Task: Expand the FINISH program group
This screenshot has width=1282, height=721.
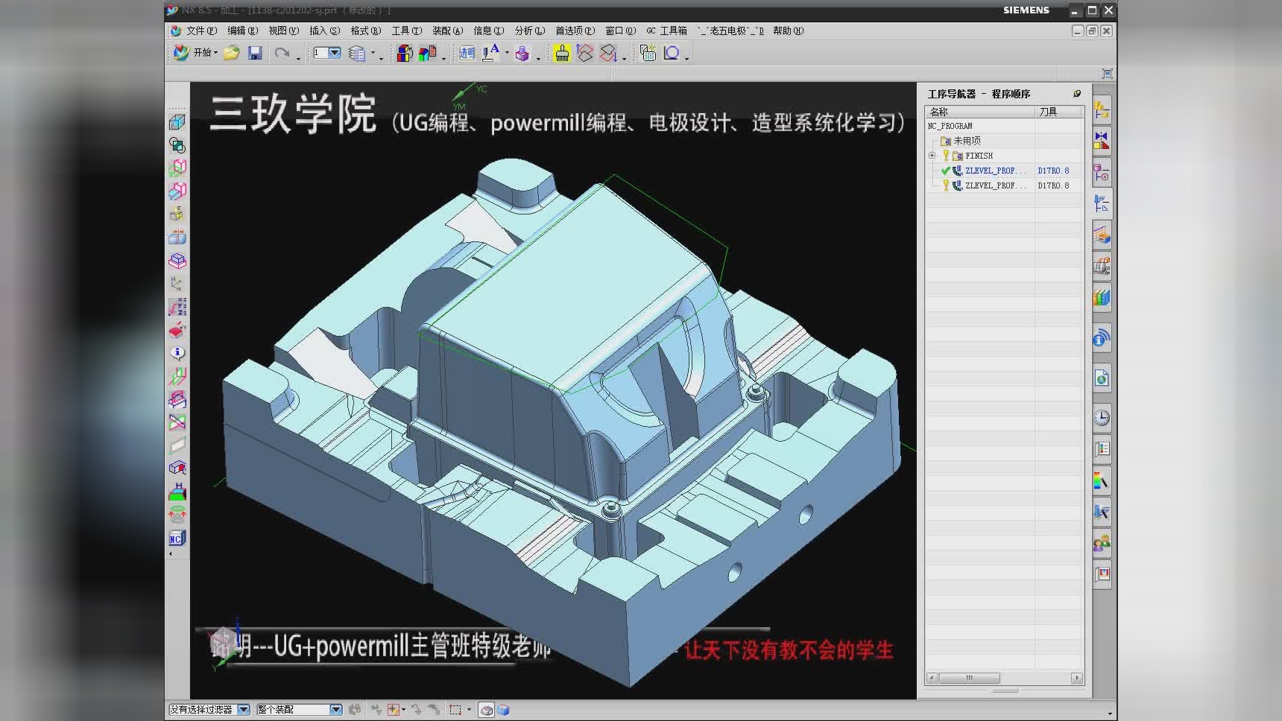Action: pyautogui.click(x=932, y=156)
